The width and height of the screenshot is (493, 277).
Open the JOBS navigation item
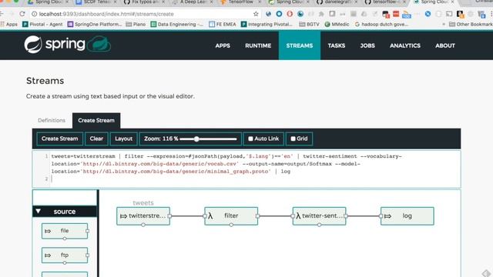pyautogui.click(x=367, y=45)
